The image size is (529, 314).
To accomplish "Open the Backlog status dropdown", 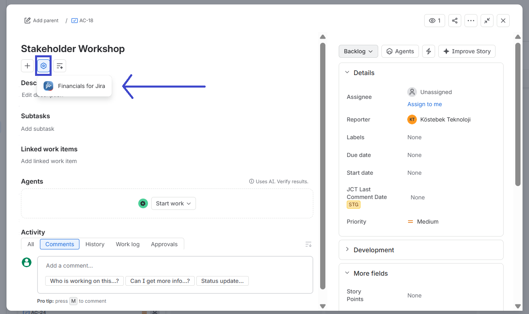I will click(358, 51).
